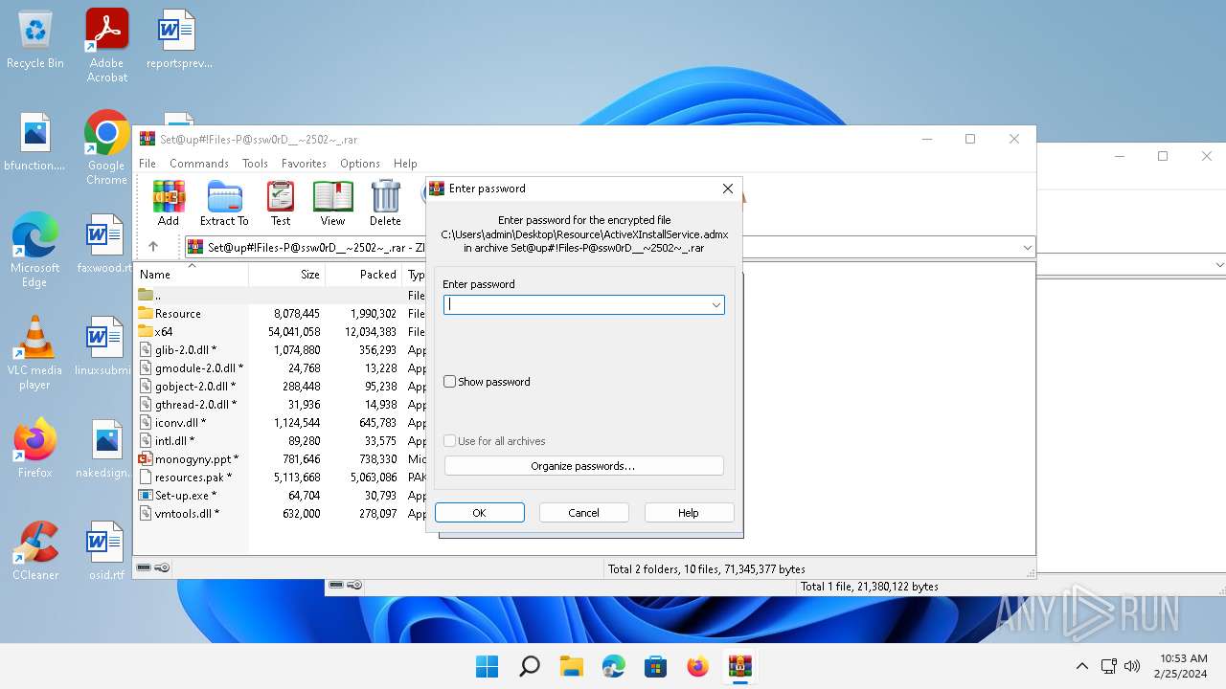Select the monogyny.ppt file
Image resolution: width=1226 pixels, height=689 pixels.
click(x=196, y=459)
